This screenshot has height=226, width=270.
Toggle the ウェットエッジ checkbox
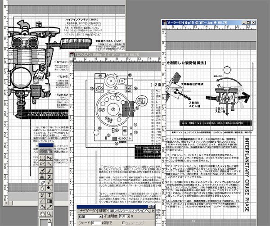(123, 223)
